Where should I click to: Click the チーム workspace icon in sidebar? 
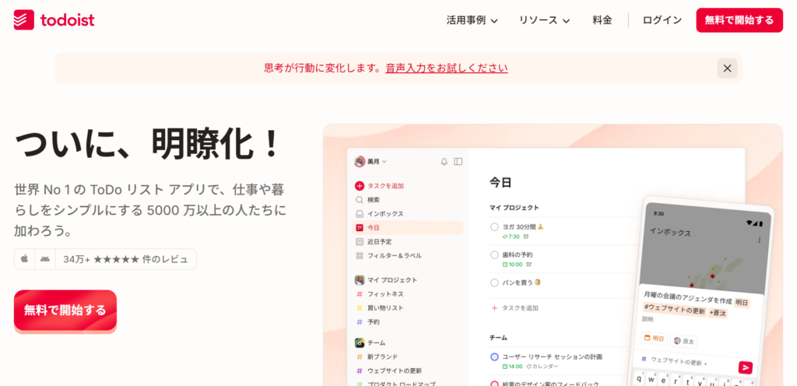(360, 343)
